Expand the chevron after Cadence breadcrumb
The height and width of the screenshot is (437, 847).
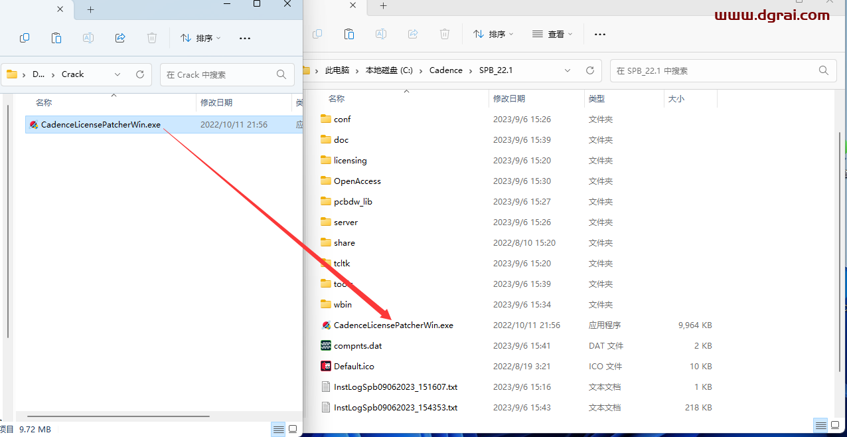tap(470, 70)
